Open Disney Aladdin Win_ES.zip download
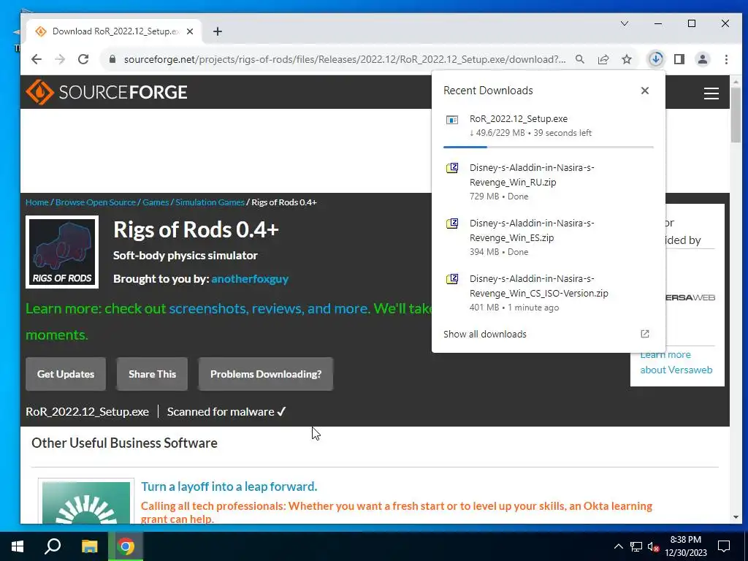 coord(548,237)
